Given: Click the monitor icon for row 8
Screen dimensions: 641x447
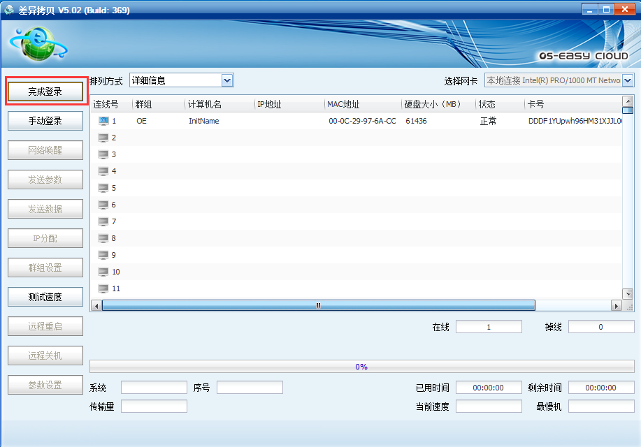Looking at the screenshot, I should tap(103, 238).
